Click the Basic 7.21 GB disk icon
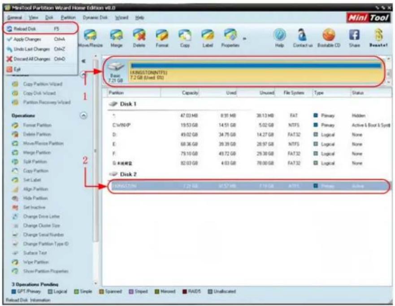 (x=116, y=72)
